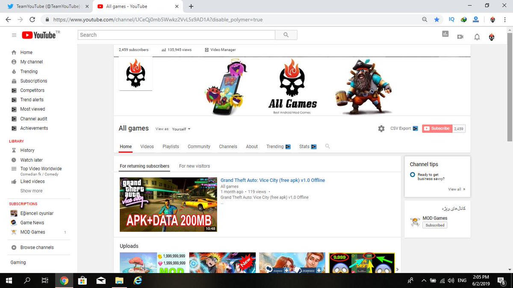
Task: Click the CSV Export button
Action: tap(404, 128)
